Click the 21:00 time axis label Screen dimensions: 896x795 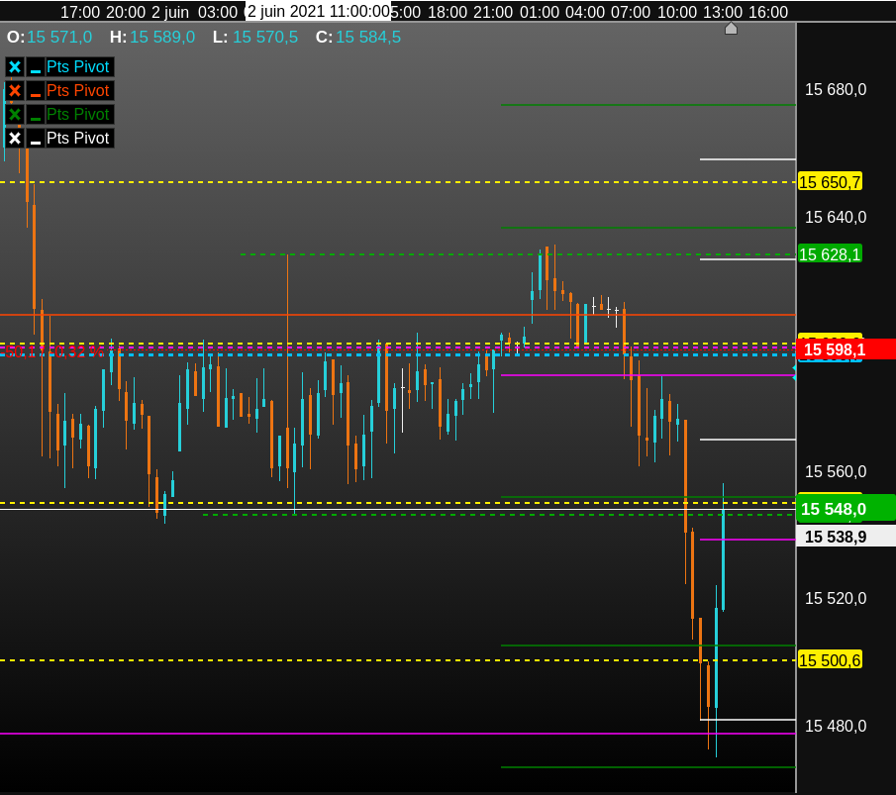493,12
